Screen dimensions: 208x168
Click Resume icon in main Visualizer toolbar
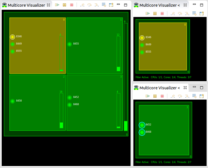click(x=57, y=5)
